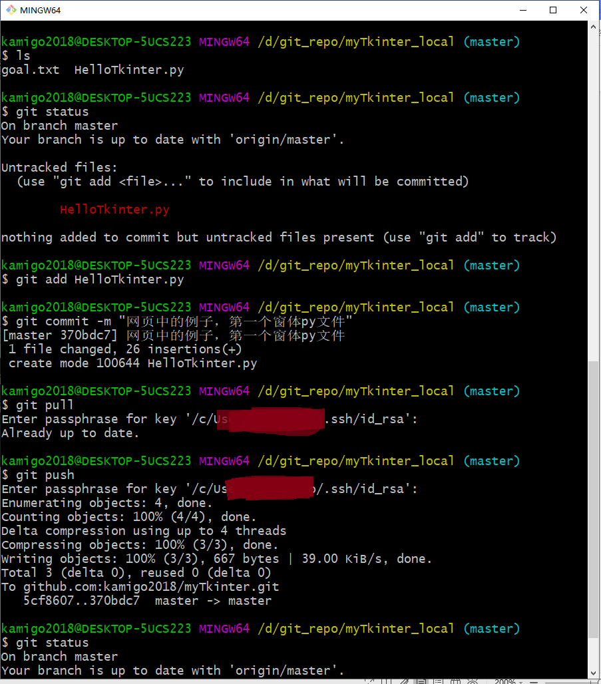Close the MINGW64 terminal window
This screenshot has width=601, height=684.
583,10
